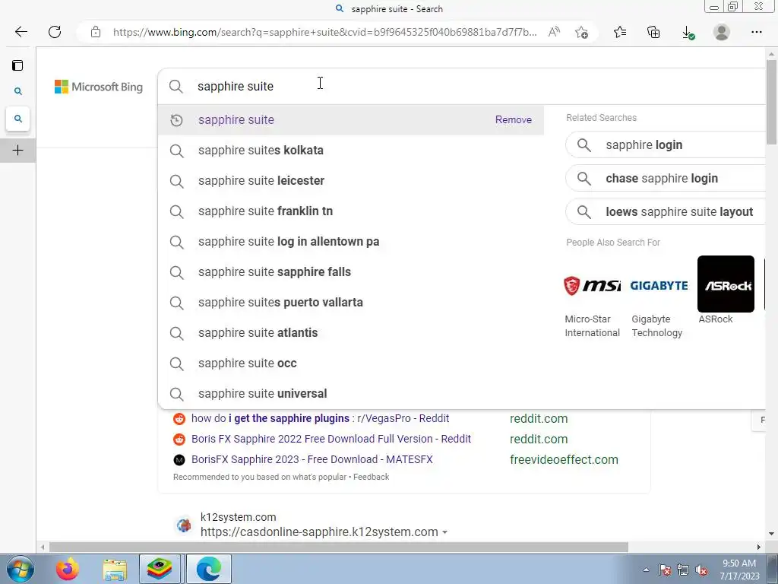Choose suggestion sapphire suite leicester
This screenshot has height=584, width=778.
[350, 181]
